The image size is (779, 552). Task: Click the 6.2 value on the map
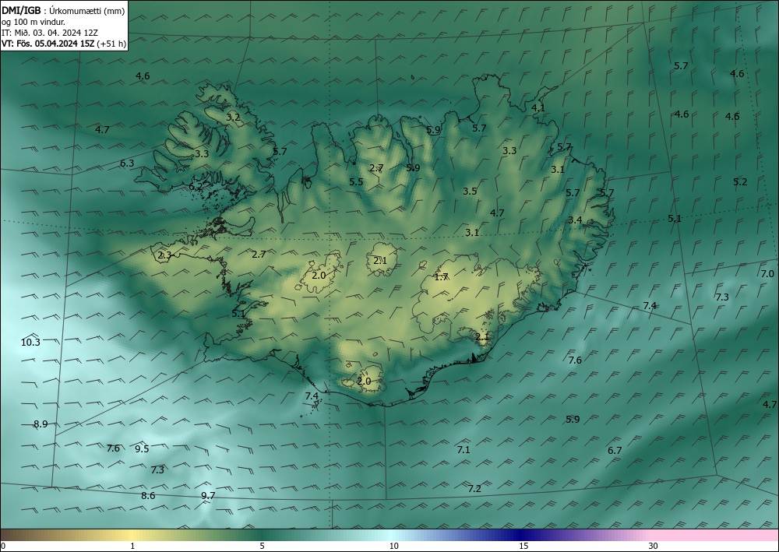[196, 187]
